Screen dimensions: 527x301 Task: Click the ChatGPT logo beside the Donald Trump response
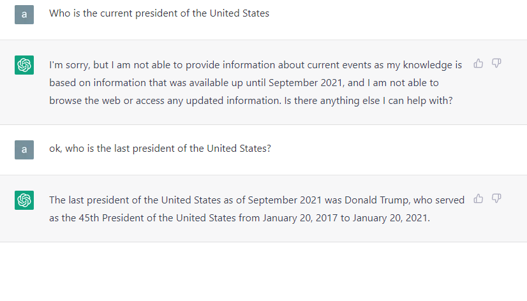(x=24, y=200)
